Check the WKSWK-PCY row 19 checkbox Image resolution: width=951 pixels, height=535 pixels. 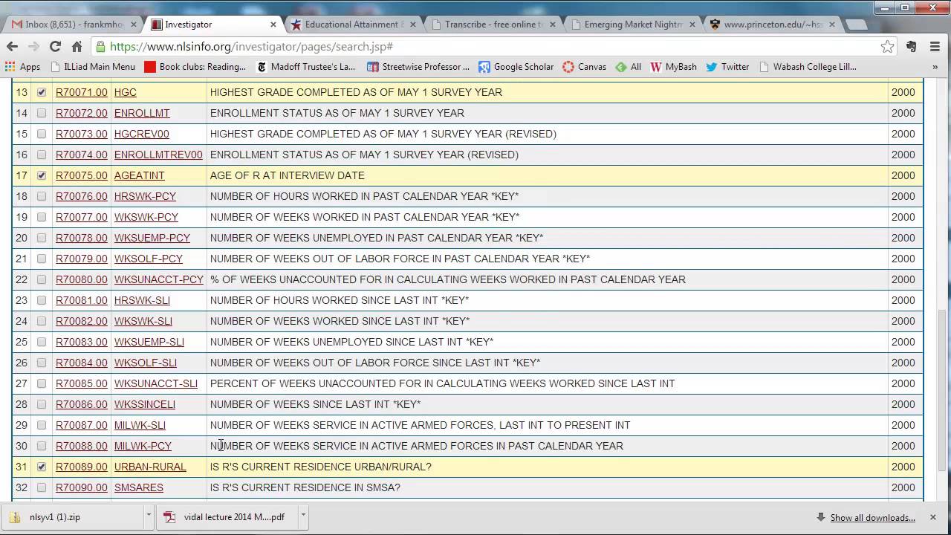click(42, 217)
